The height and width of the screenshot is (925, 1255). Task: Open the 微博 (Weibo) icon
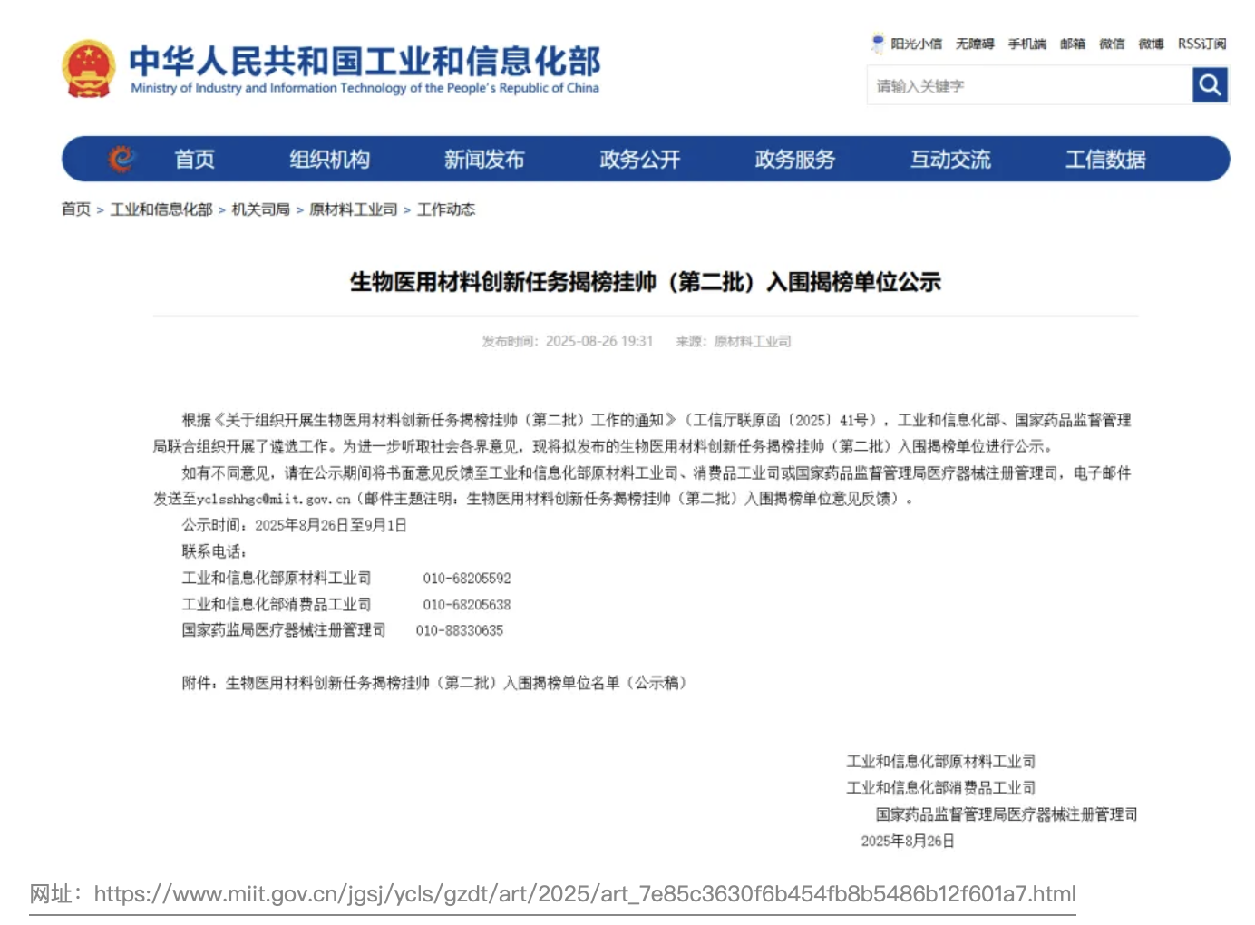[x=1150, y=43]
